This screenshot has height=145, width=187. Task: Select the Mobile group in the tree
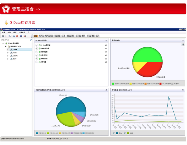click(15, 53)
